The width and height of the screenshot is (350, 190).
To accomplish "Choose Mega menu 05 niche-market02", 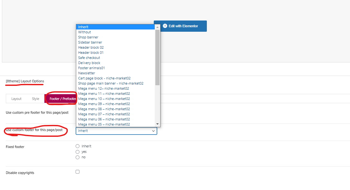I will [x=115, y=124].
